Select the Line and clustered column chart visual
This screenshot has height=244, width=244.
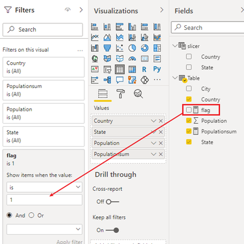145,38
